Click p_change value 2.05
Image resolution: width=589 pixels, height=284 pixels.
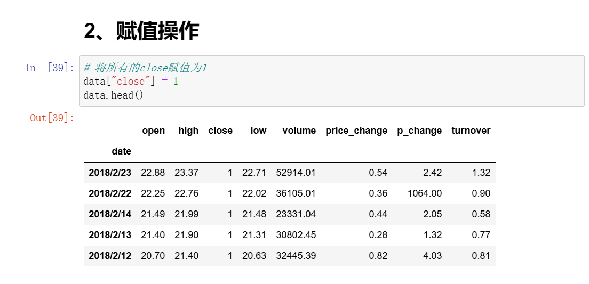[x=433, y=214]
